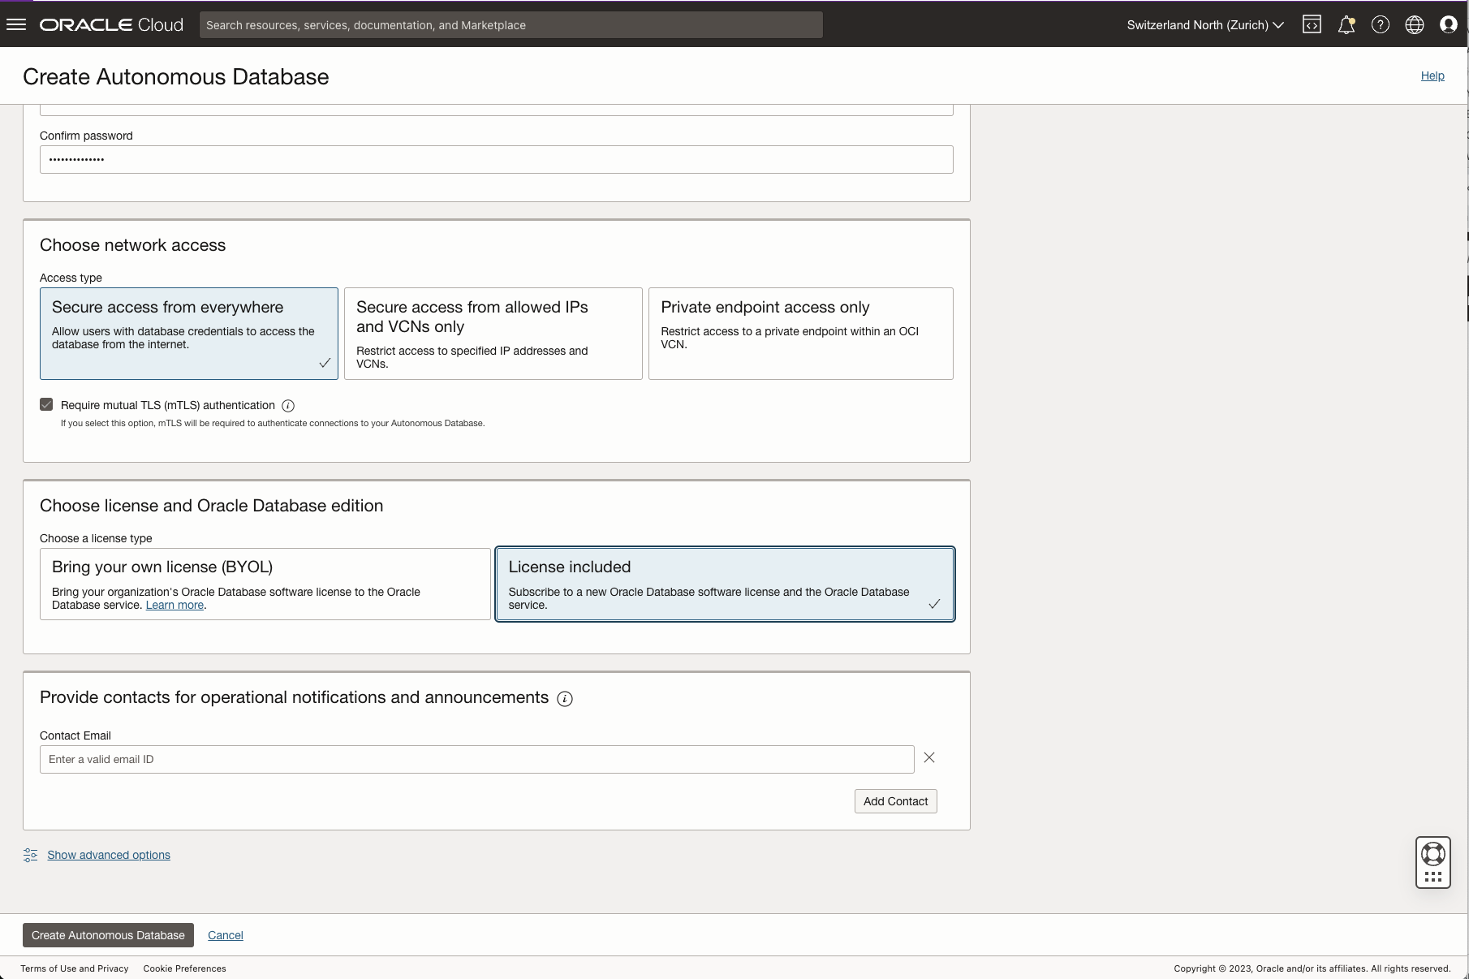Image resolution: width=1469 pixels, height=979 pixels.
Task: Remove the contact email row
Action: (929, 757)
